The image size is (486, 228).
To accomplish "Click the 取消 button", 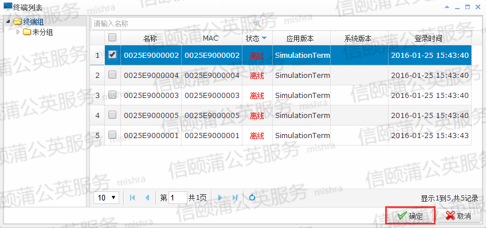I will 458,216.
